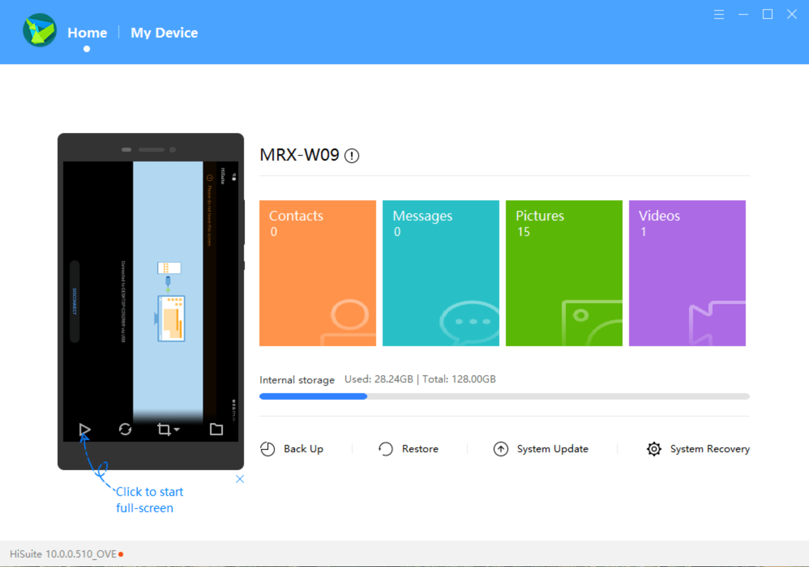The image size is (809, 567).
Task: Click the internal storage usage bar
Action: [x=504, y=396]
